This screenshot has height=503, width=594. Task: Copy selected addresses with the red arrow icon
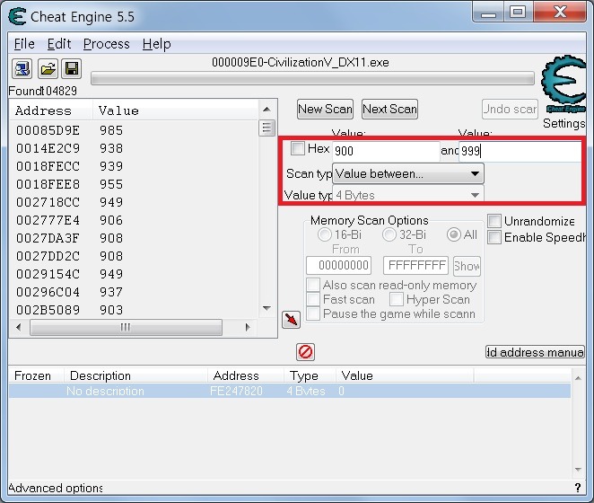tap(291, 320)
